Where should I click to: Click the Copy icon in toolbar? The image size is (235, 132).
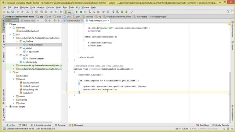[32, 12]
